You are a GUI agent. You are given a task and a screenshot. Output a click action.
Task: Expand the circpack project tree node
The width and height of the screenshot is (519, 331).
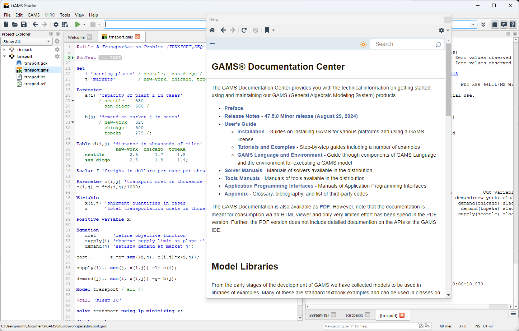tap(4, 50)
